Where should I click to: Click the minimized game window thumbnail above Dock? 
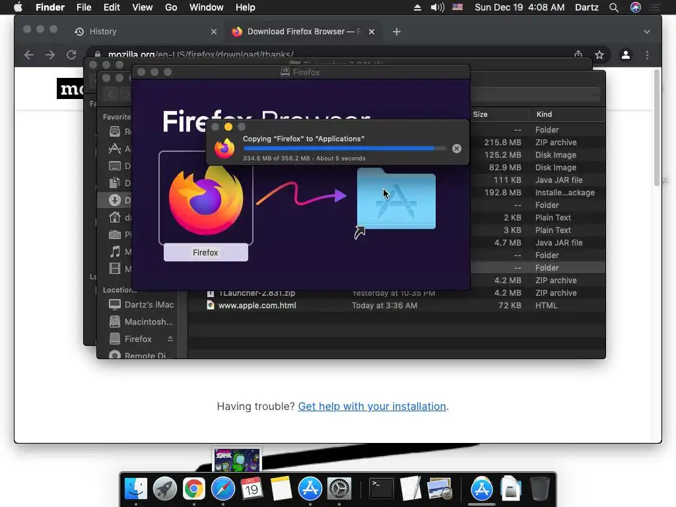(x=237, y=459)
